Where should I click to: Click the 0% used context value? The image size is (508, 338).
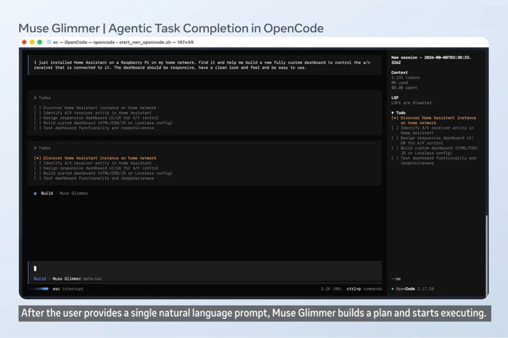click(399, 83)
